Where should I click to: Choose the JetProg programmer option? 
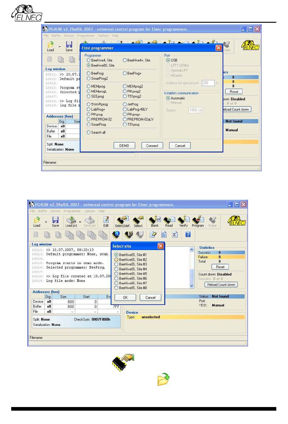click(x=125, y=104)
